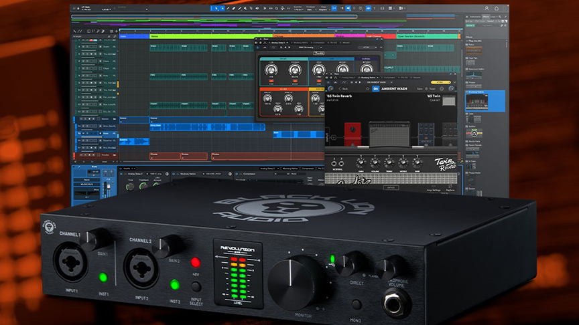579x325 pixels.
Task: Select the Paint pencil tool
Action: coord(229,8)
